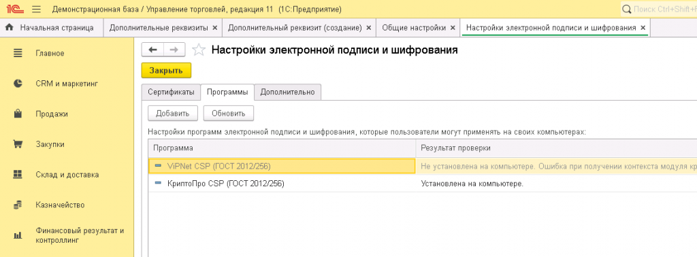Click the Закупки shopping cart icon
Screen dimensions: 697x257
click(18, 144)
